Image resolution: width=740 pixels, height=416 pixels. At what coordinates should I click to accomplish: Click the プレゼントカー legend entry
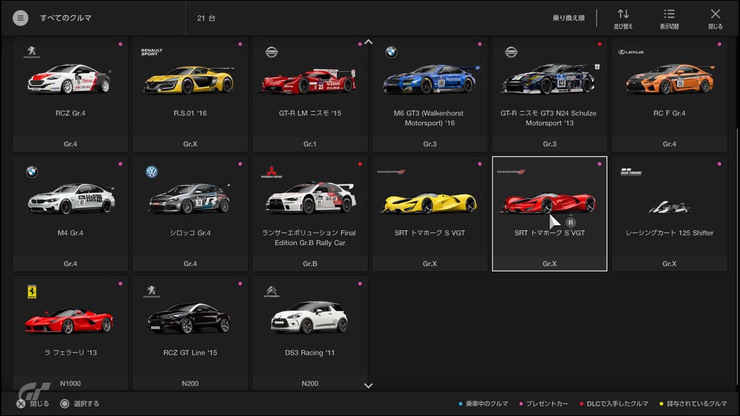pos(544,404)
